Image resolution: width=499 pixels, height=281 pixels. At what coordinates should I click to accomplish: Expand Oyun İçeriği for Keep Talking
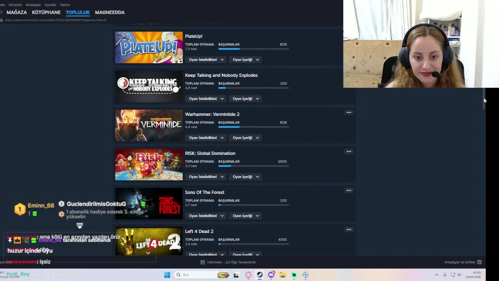[245, 99]
